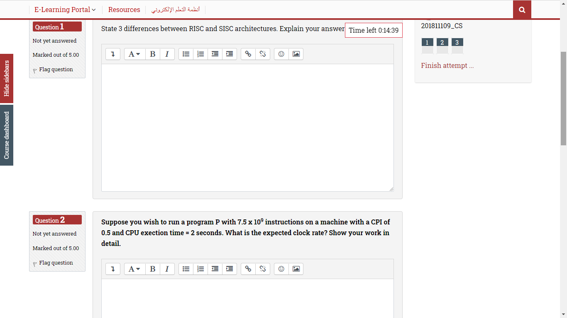This screenshot has width=567, height=318.
Task: Insert link in Question 2 editor
Action: point(248,269)
